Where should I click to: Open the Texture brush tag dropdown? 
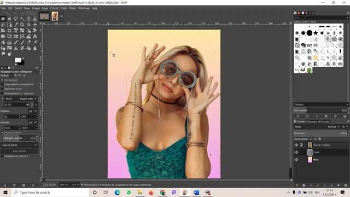pos(321,105)
